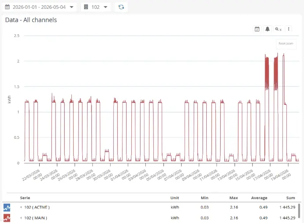Screen dimensions: 304x223
Task: Click the calendar icon beside the date range
Action: (7, 7)
